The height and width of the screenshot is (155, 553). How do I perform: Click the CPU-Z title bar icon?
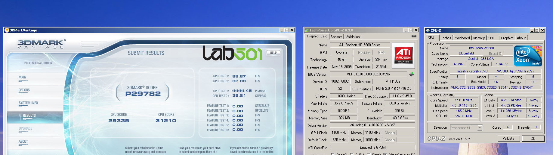pyautogui.click(x=428, y=31)
